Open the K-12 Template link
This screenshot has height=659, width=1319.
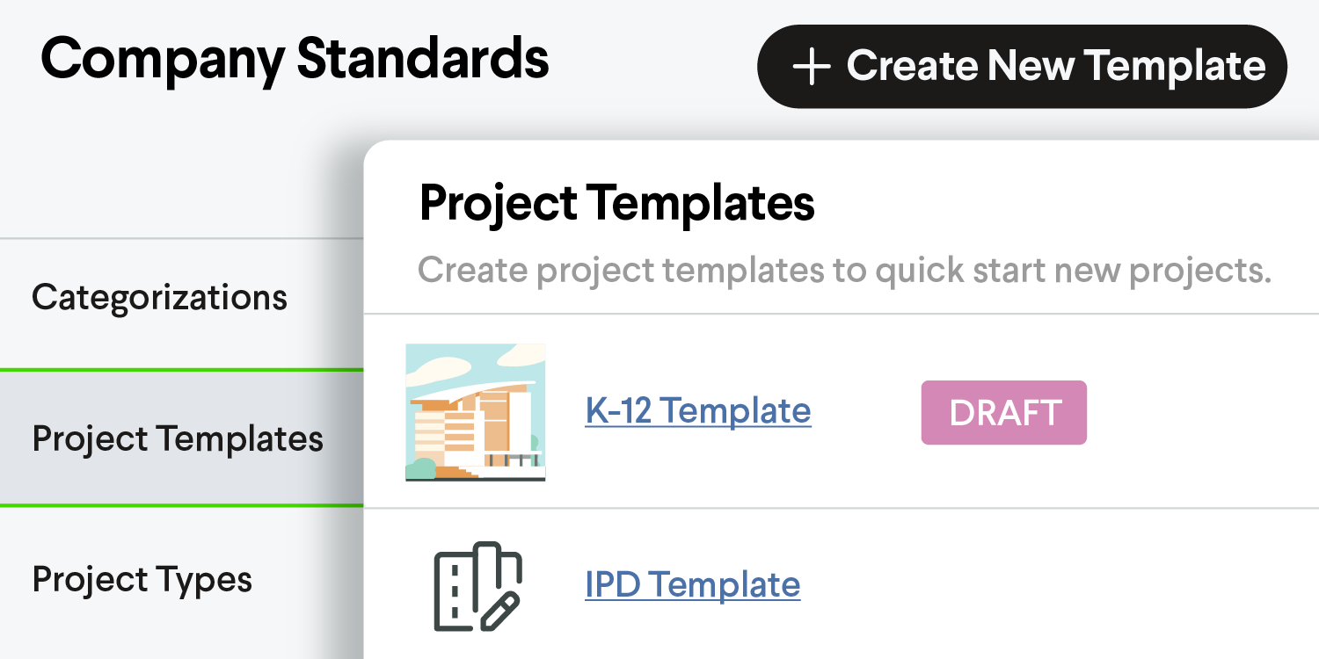pos(698,410)
